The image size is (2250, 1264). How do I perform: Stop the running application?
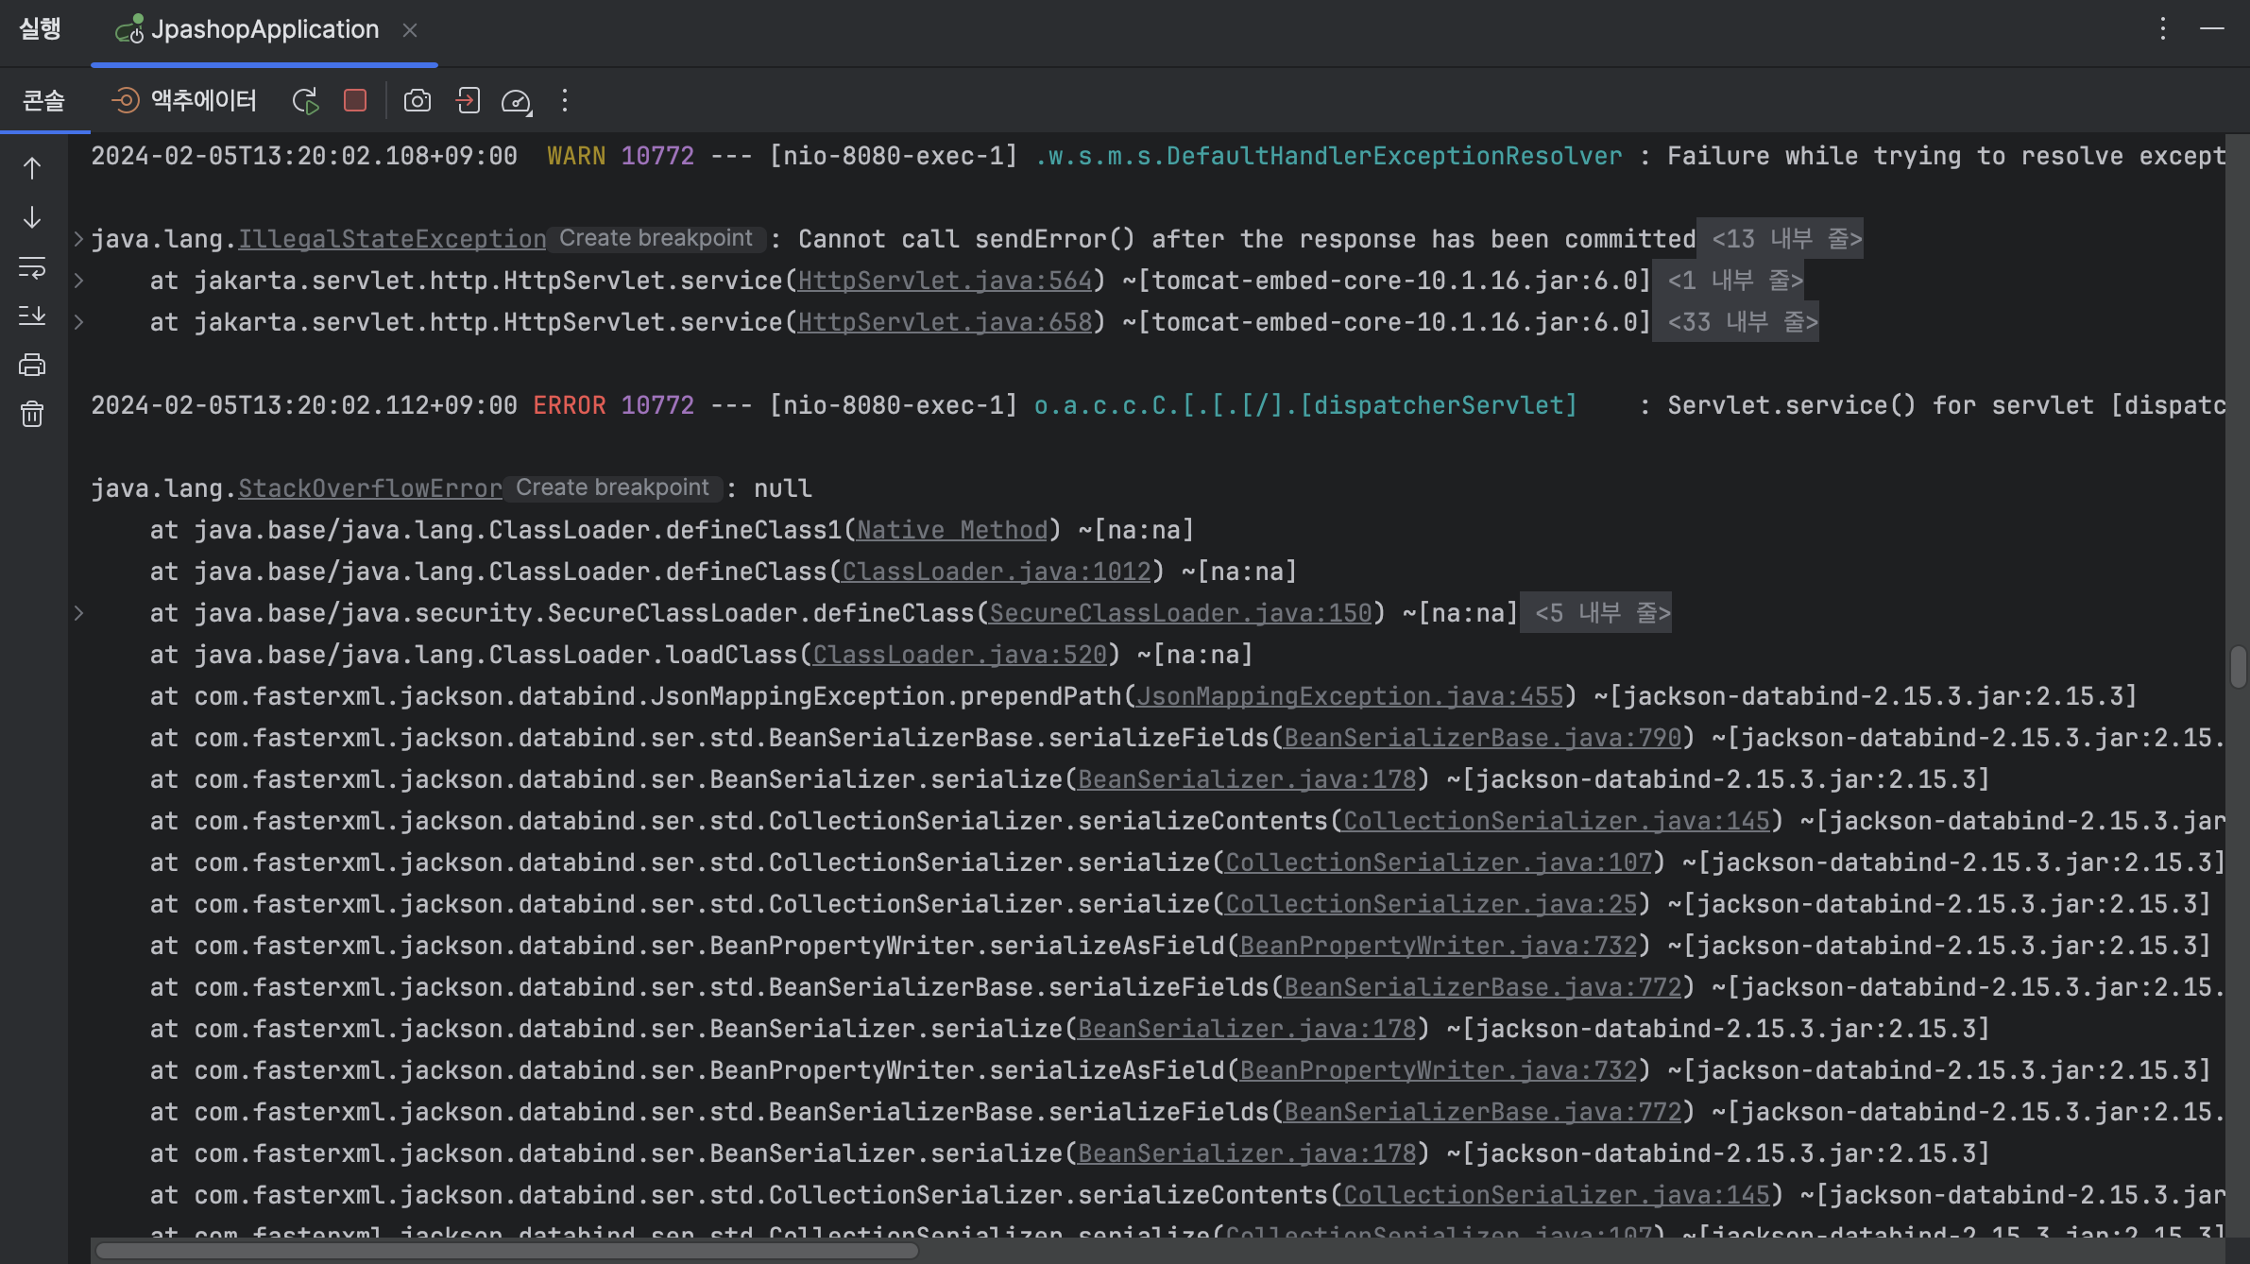(355, 101)
